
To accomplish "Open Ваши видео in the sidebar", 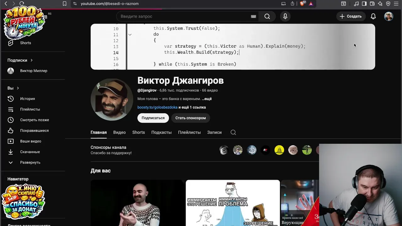I will [x=31, y=141].
